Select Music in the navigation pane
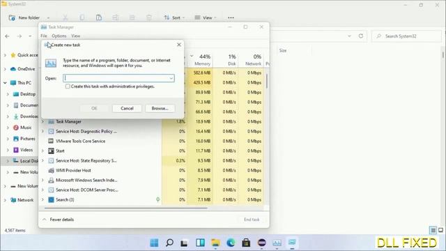The height and width of the screenshot is (251, 446). [22, 128]
